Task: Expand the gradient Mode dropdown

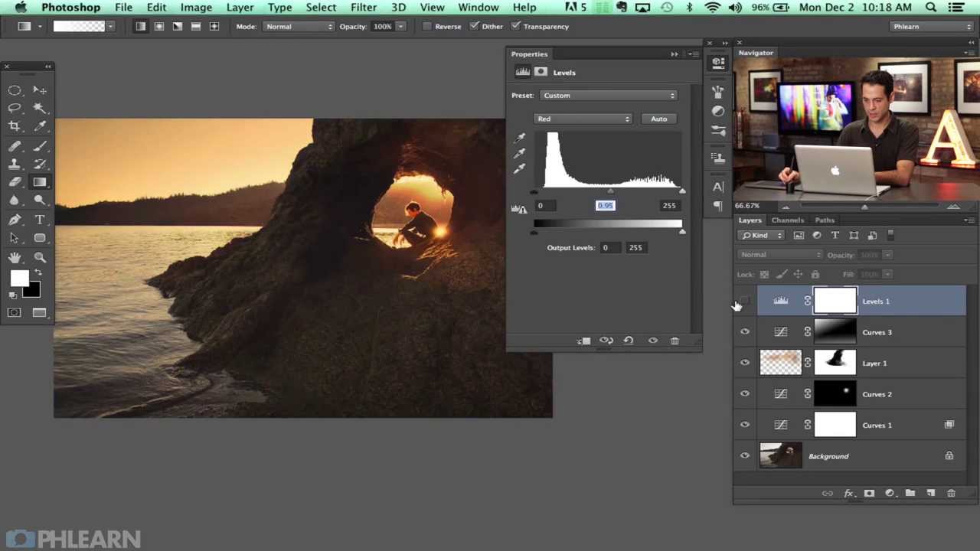Action: pyautogui.click(x=299, y=27)
